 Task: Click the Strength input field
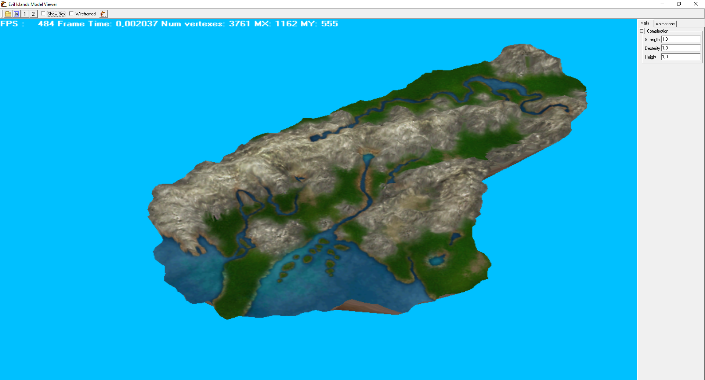click(x=680, y=40)
